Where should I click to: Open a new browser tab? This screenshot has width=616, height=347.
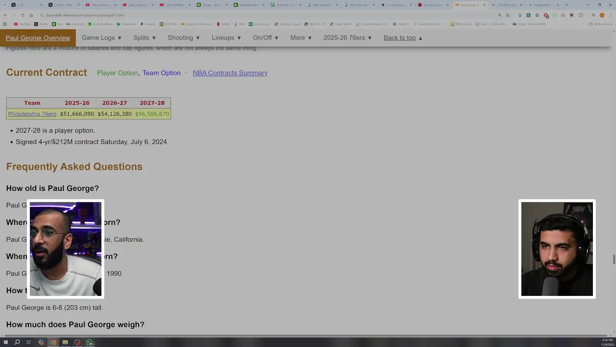566,5
